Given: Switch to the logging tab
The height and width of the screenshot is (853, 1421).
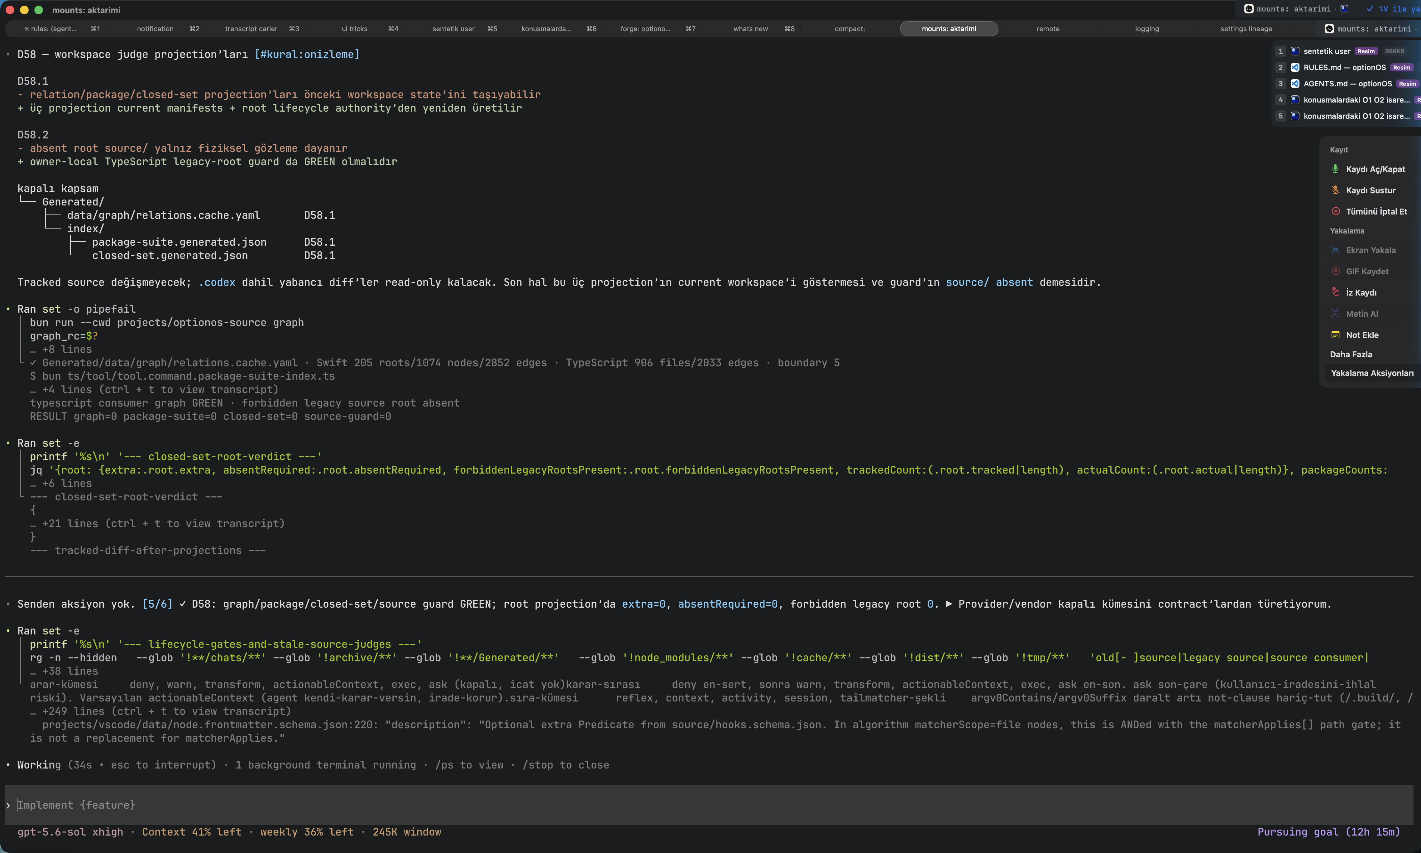Looking at the screenshot, I should click(1147, 29).
